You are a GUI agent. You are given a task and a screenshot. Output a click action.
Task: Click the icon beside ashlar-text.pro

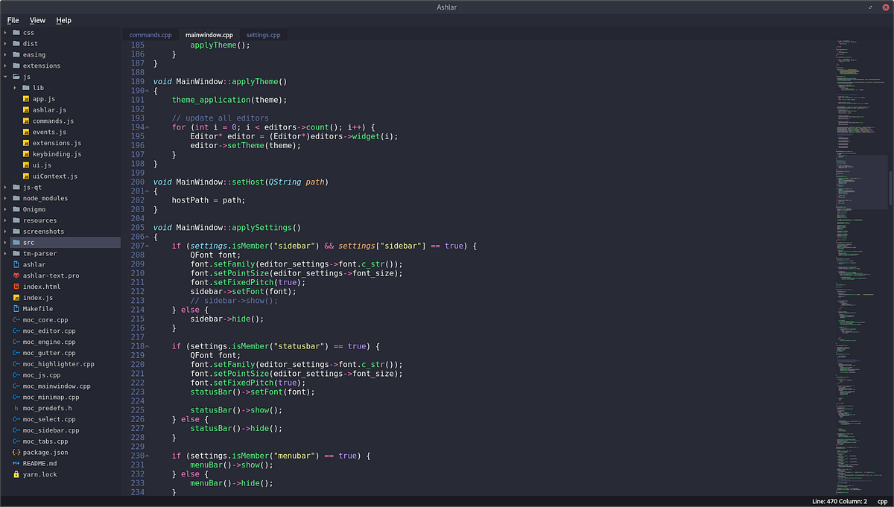[x=18, y=275]
